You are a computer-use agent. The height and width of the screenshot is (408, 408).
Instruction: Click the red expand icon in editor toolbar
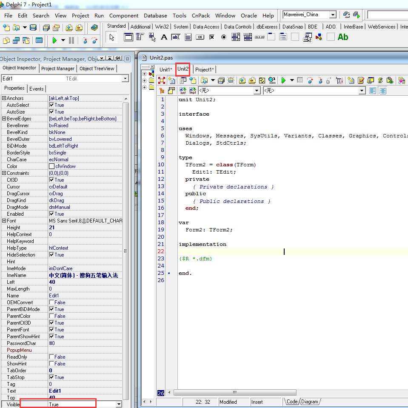tap(162, 80)
